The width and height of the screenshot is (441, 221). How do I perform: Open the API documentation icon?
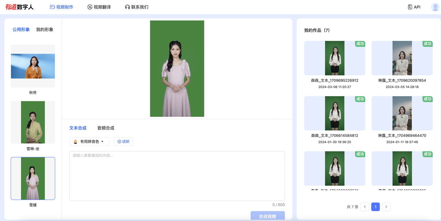(x=410, y=7)
